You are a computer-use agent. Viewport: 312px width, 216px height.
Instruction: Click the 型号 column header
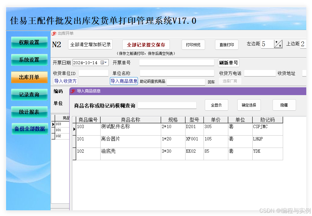pos(195,120)
